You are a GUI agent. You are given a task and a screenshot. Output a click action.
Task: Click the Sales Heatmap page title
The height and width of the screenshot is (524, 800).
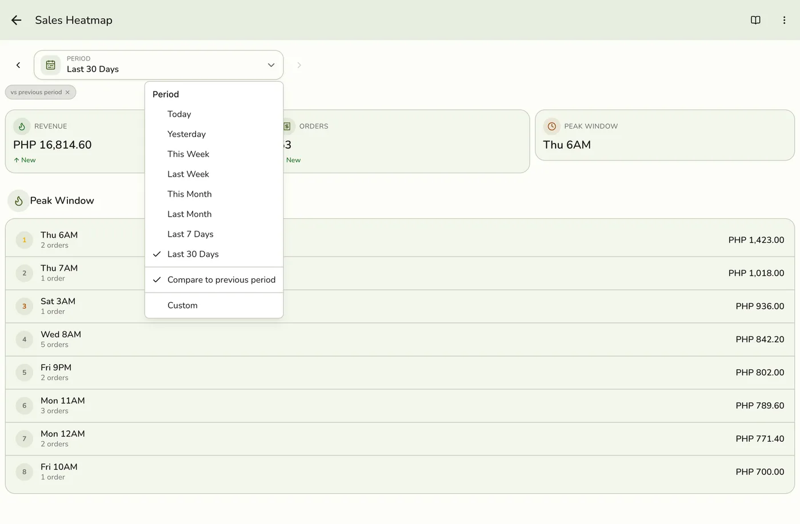point(74,20)
